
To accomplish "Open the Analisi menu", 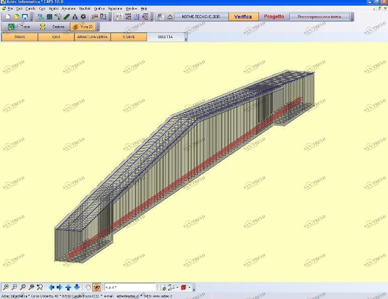I will pos(53,9).
